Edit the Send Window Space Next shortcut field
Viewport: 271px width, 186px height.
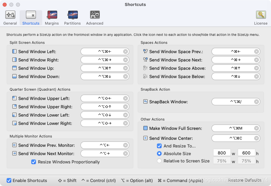pyautogui.click(x=236, y=60)
